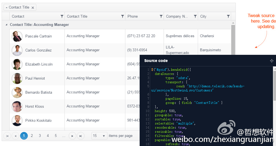Open filter menu for Contact Title column

click(123, 16)
